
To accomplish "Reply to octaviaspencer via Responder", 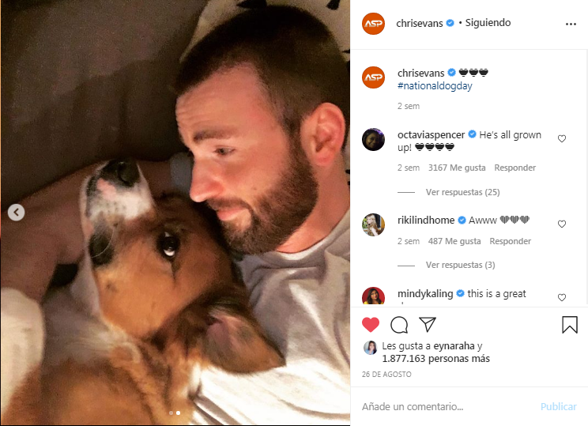I will pyautogui.click(x=514, y=168).
